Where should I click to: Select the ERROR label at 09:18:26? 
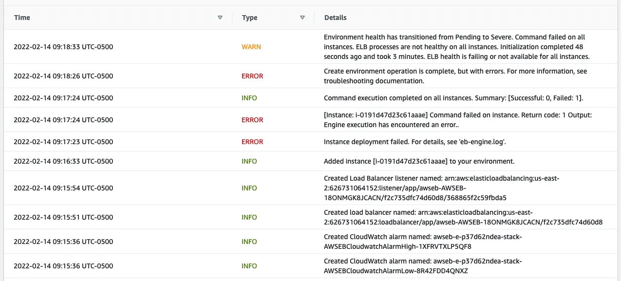tap(252, 76)
